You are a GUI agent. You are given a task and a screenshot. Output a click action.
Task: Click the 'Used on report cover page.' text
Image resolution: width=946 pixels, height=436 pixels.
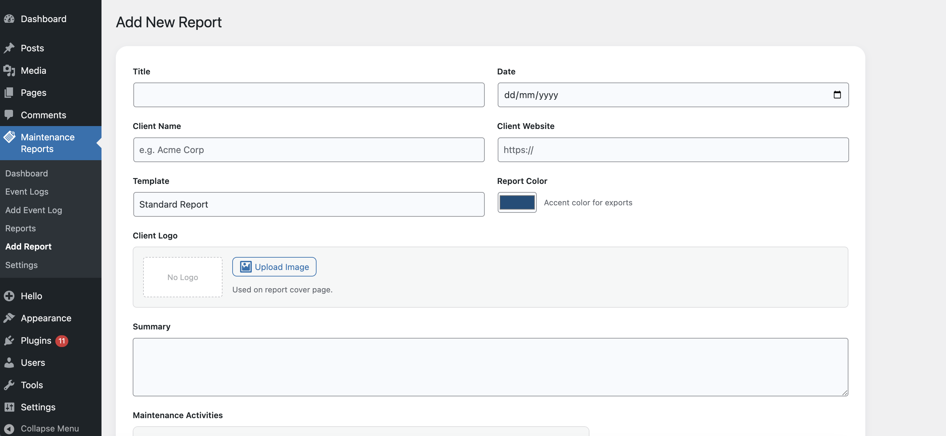[x=282, y=289]
